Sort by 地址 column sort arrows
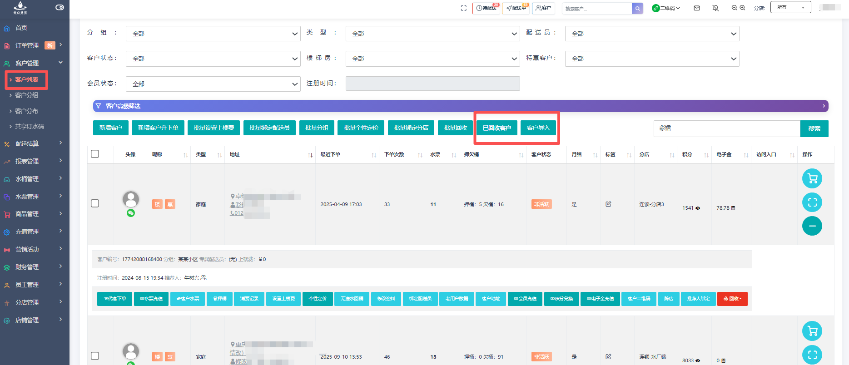This screenshot has height=365, width=849. 310,155
